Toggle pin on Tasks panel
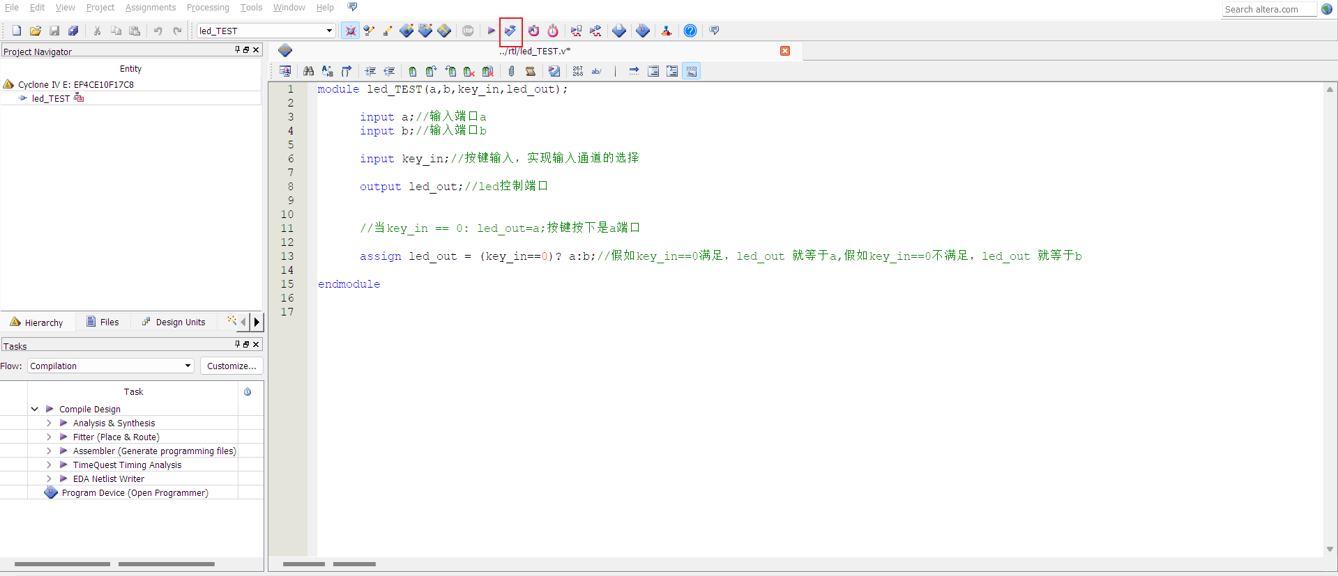Screen dimensions: 1338x576 tap(237, 344)
